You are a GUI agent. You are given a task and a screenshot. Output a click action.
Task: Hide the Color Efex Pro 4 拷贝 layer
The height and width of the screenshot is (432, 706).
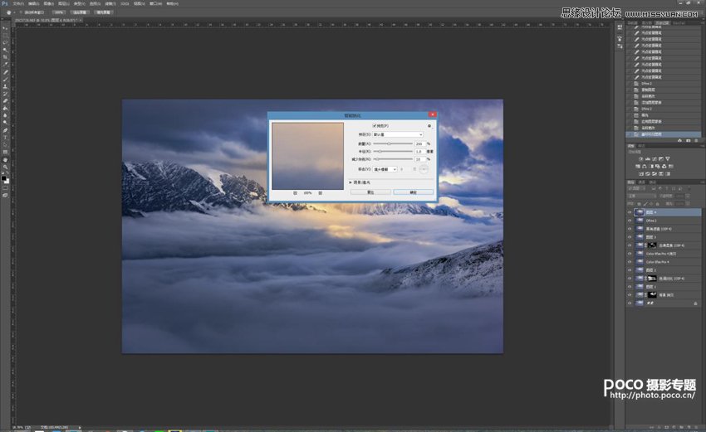pyautogui.click(x=630, y=254)
